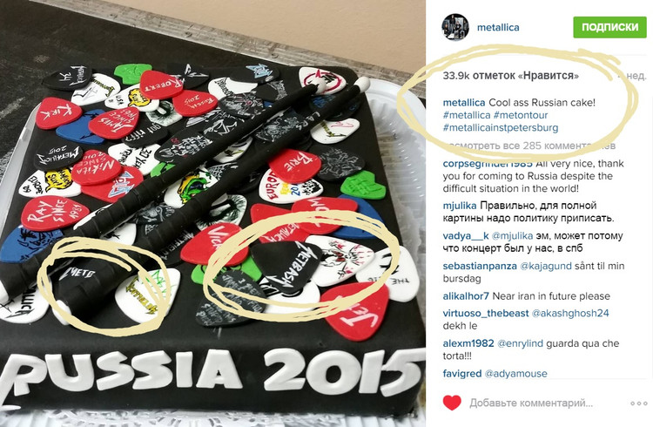
Task: Click the red heart like icon
Action: pyautogui.click(x=452, y=403)
